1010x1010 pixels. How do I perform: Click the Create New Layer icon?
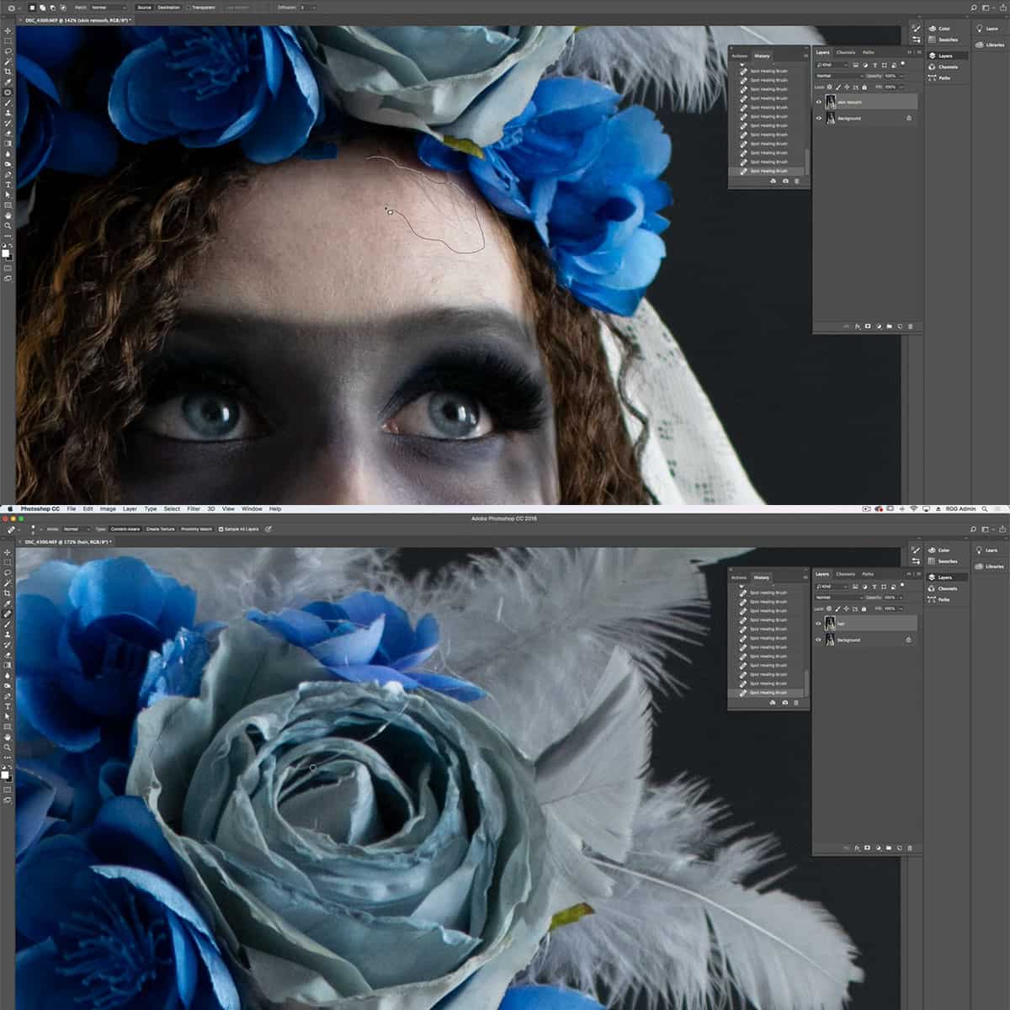(901, 327)
